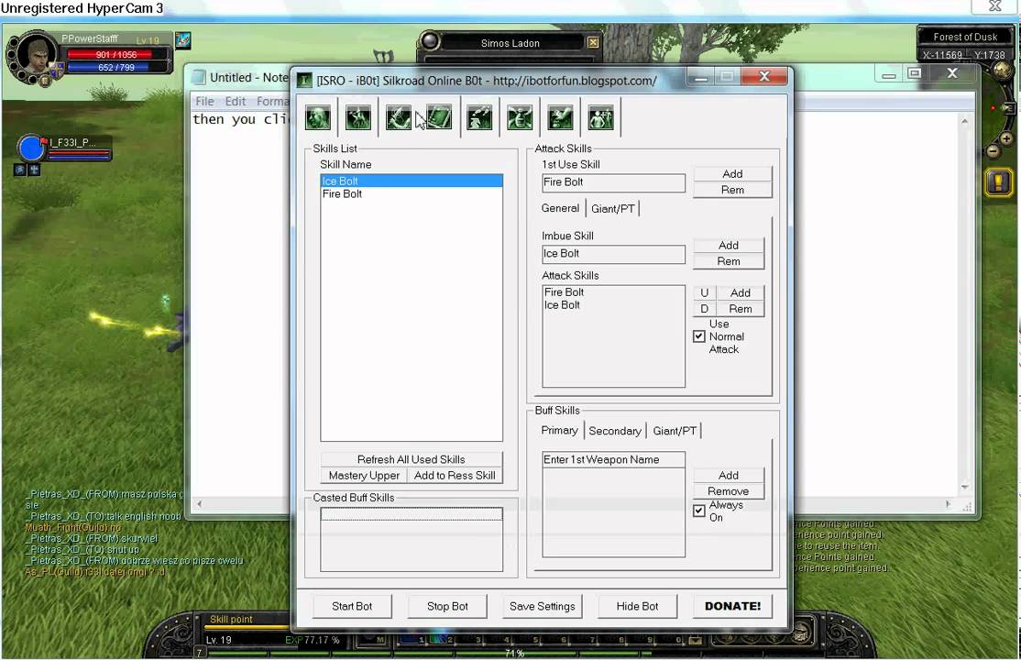Open Notepad's Edit menu
The image size is (1021, 660).
tap(235, 101)
